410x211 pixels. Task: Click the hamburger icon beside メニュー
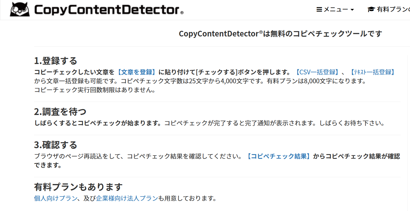319,9
